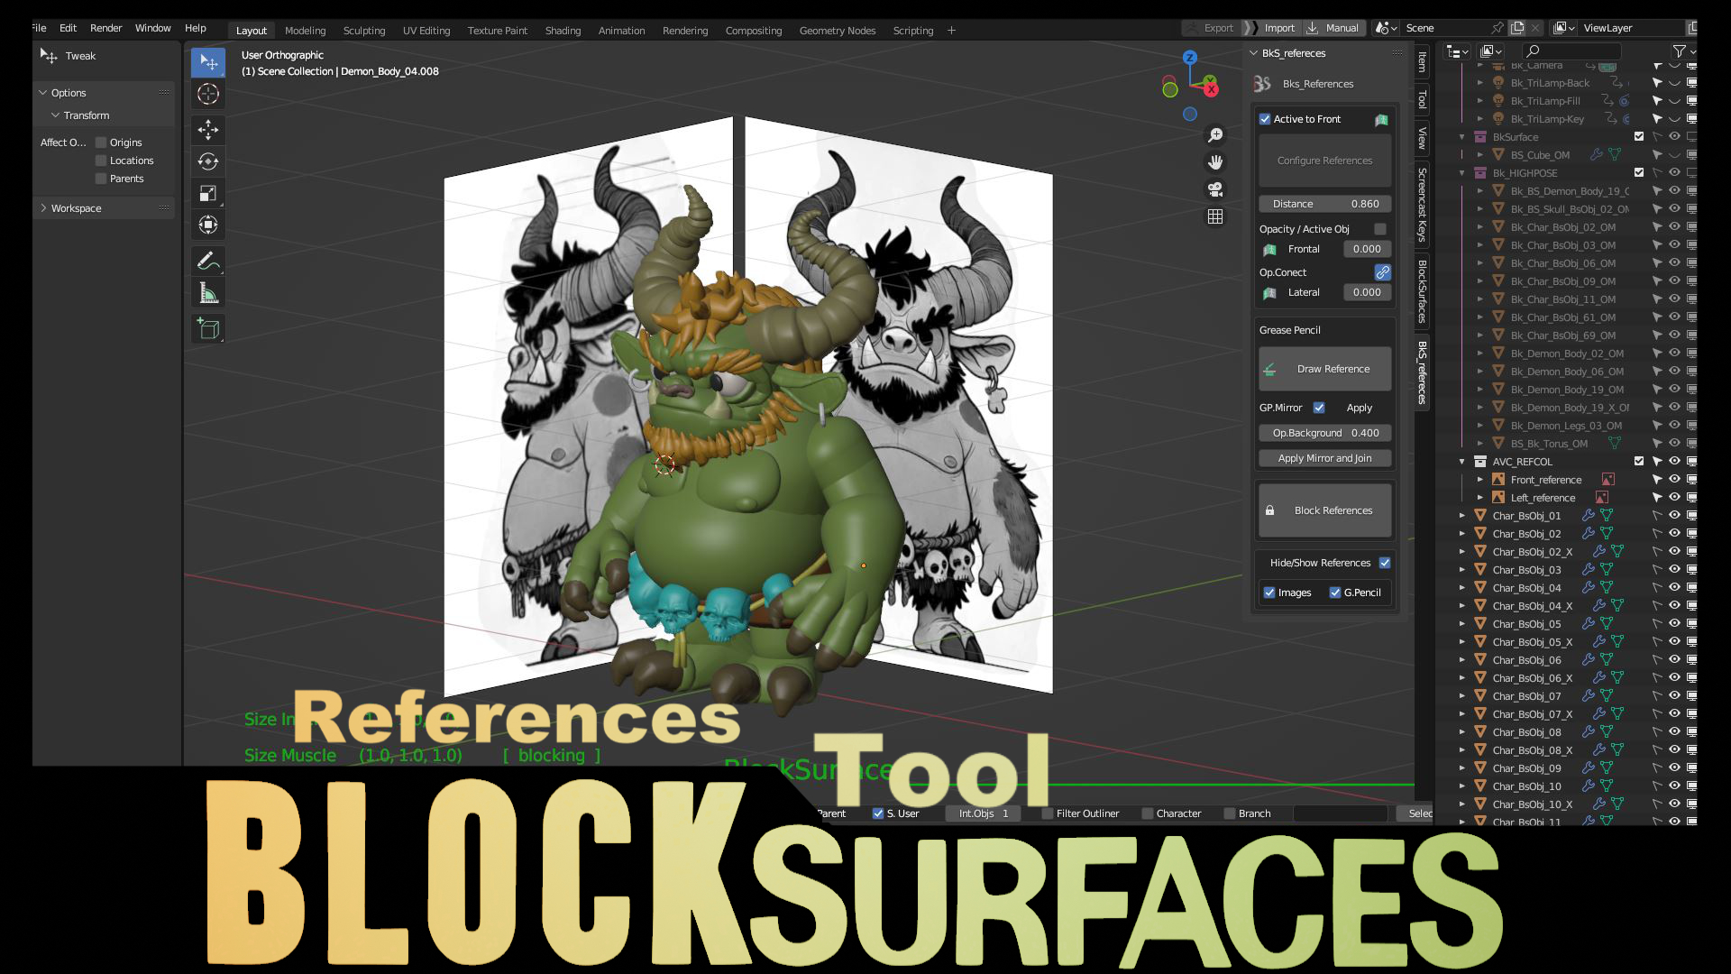Screen dimensions: 1731x974
Task: Click the outliner search field
Action: click(1571, 51)
